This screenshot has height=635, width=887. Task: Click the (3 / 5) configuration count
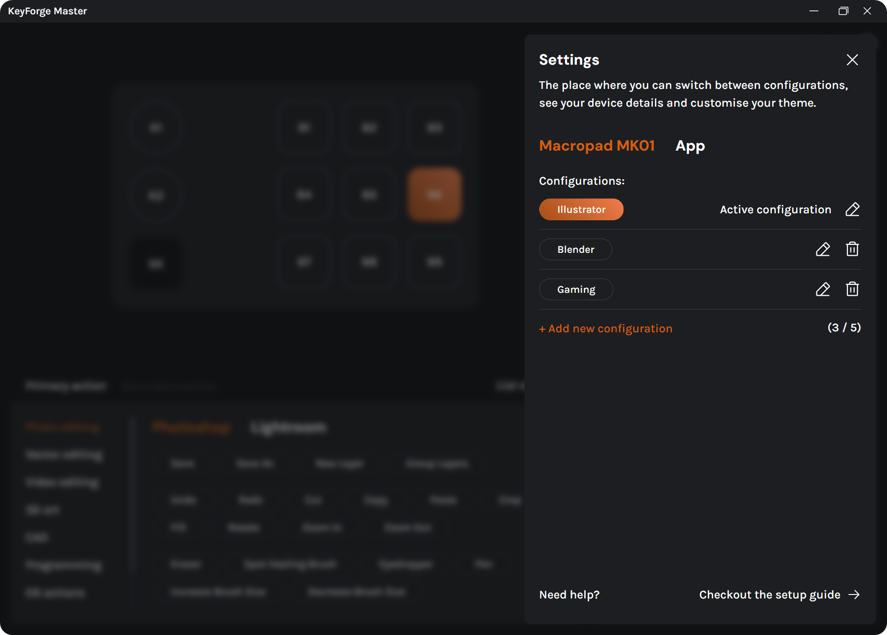[x=844, y=328]
